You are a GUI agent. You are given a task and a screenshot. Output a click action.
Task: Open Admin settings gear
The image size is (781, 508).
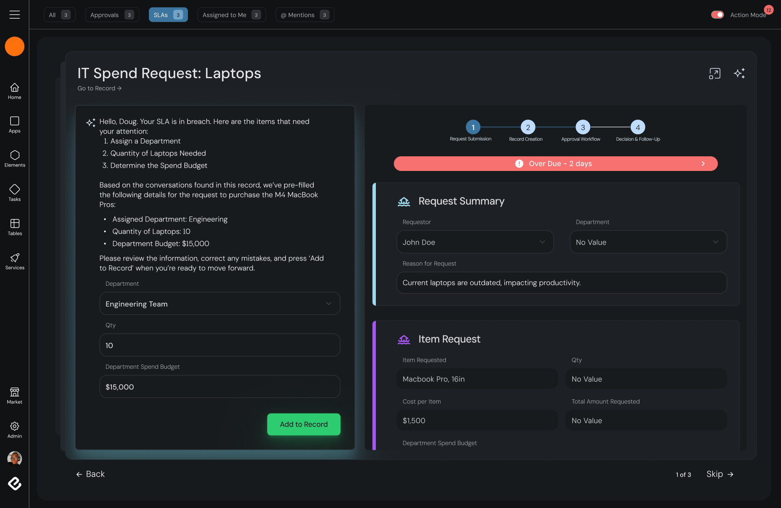tap(15, 429)
